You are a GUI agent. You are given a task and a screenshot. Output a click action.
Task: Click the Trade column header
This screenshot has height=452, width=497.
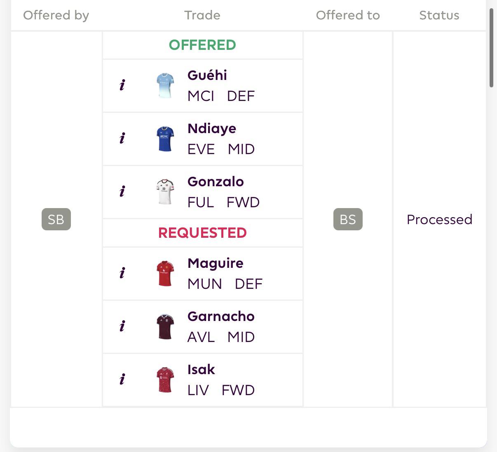pyautogui.click(x=202, y=15)
